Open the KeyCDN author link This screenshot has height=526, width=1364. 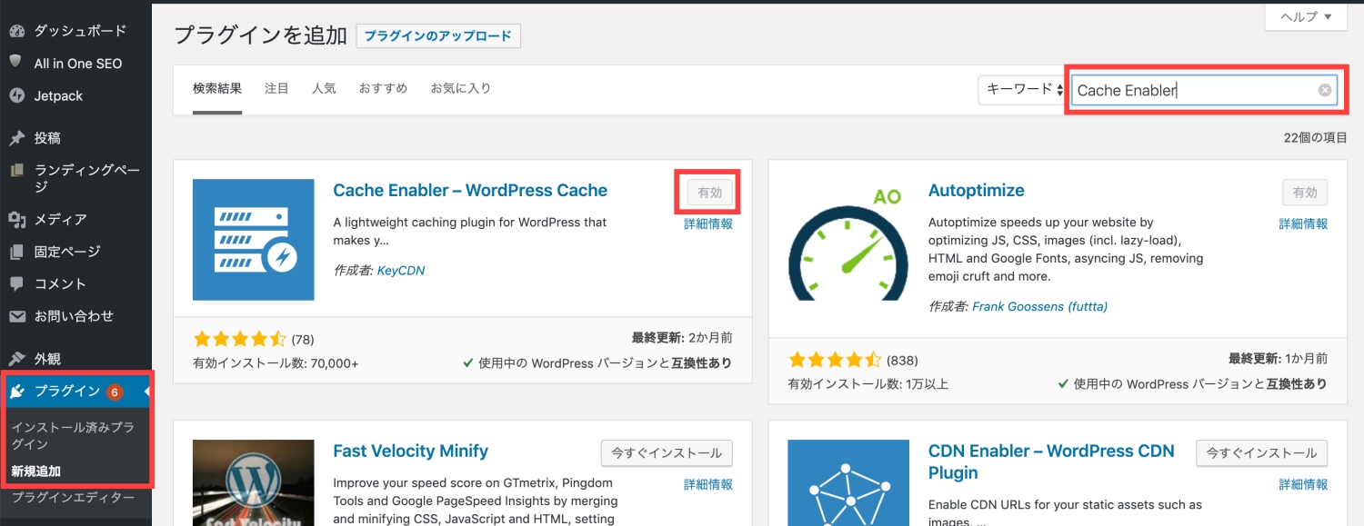tap(401, 271)
